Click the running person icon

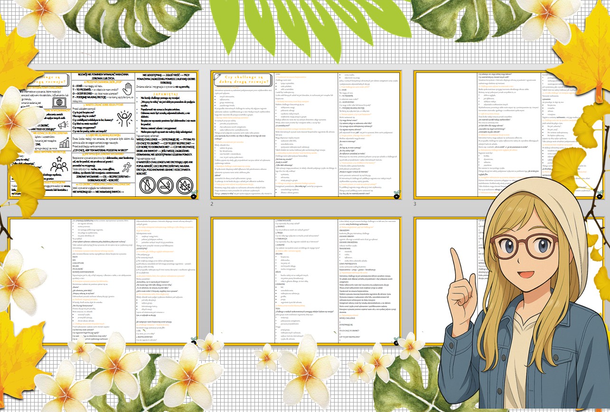tap(127, 166)
